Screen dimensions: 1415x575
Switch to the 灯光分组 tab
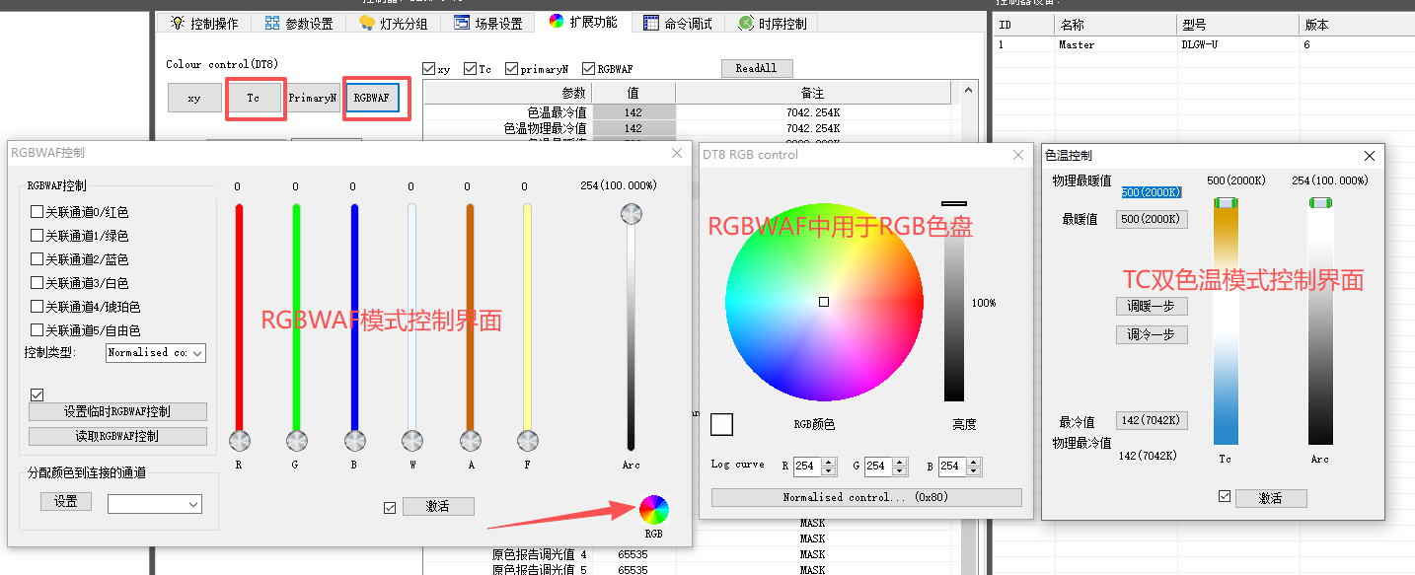point(394,23)
